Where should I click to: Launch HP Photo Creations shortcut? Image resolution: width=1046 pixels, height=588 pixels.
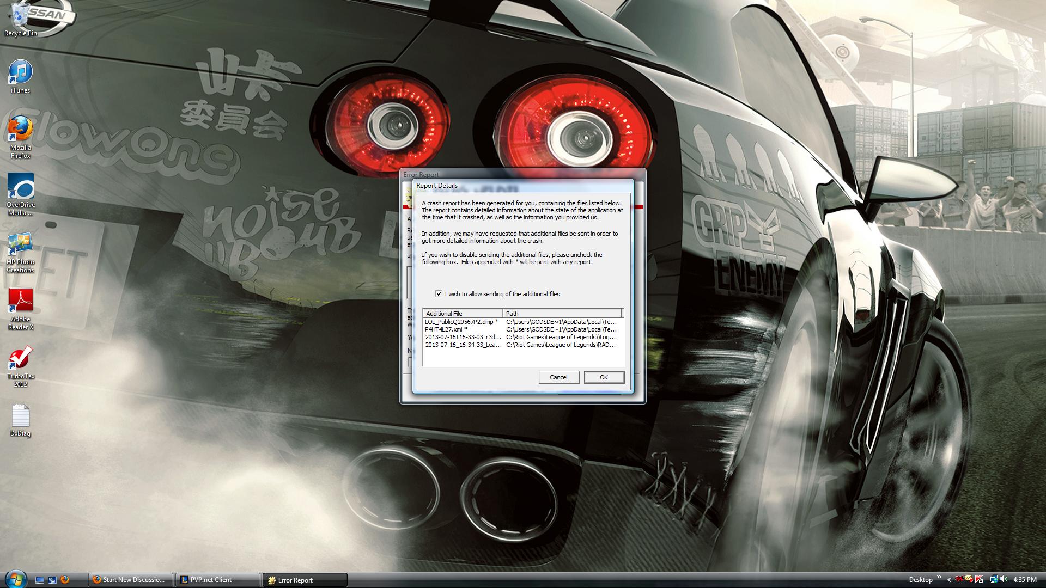pos(21,250)
